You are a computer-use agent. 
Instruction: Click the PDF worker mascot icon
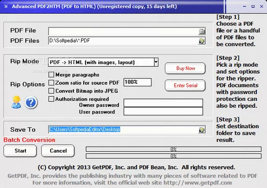click(x=16, y=102)
